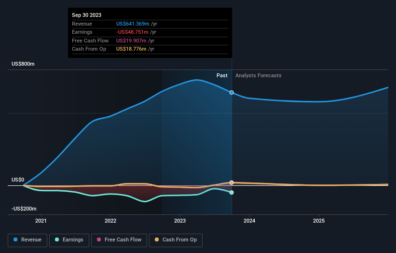Click the Sep 30 2023 tooltip date

pos(87,15)
